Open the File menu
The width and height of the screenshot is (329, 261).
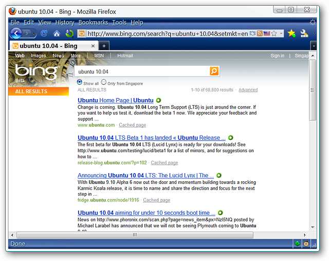pyautogui.click(x=15, y=23)
